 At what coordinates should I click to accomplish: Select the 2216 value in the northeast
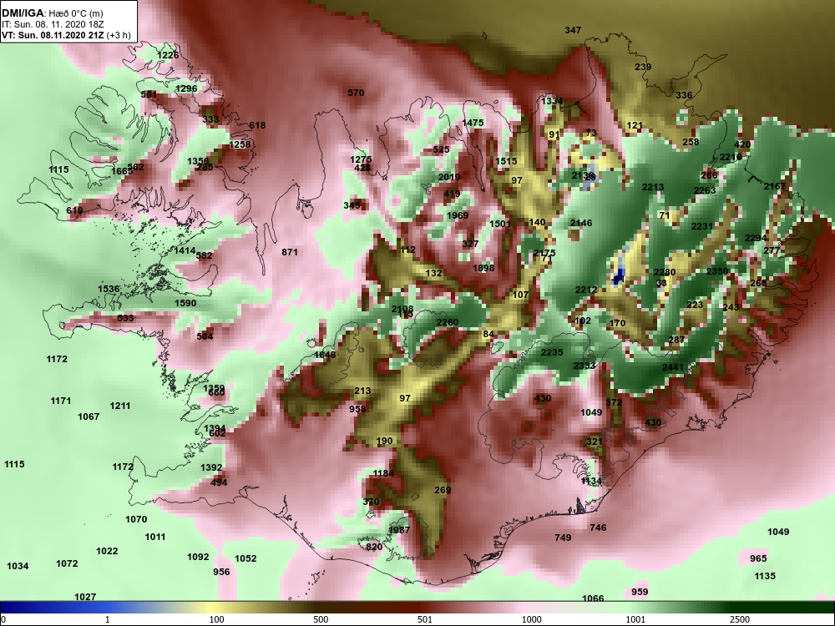tap(731, 157)
